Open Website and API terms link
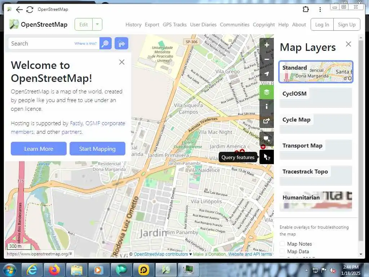Screen dimensions: 369x277 [x=250, y=254]
